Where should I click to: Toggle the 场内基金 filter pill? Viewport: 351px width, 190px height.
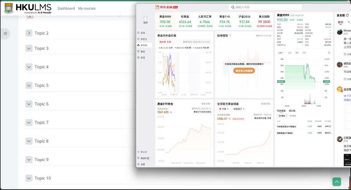(x=292, y=116)
